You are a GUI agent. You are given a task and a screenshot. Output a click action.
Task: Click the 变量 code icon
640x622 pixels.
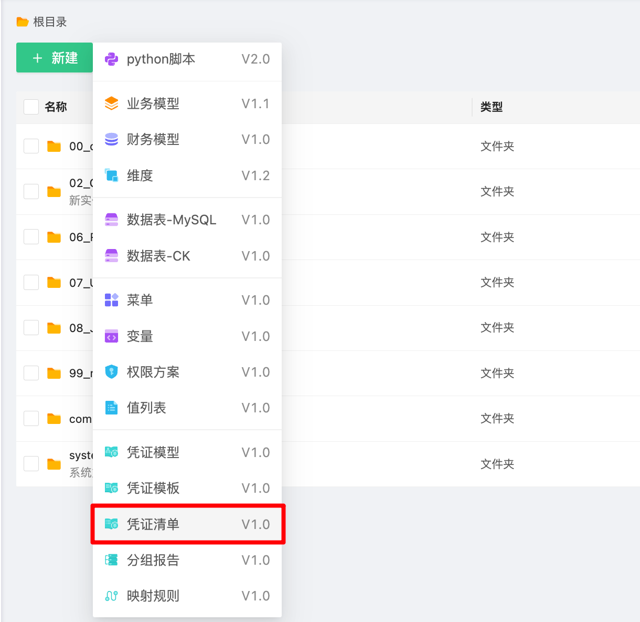(x=111, y=336)
